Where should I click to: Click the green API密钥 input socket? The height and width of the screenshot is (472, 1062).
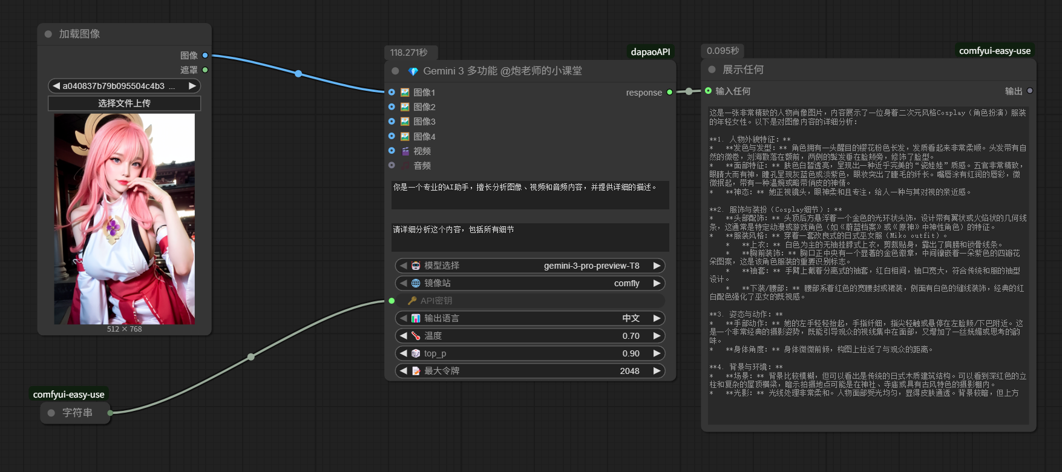(392, 301)
